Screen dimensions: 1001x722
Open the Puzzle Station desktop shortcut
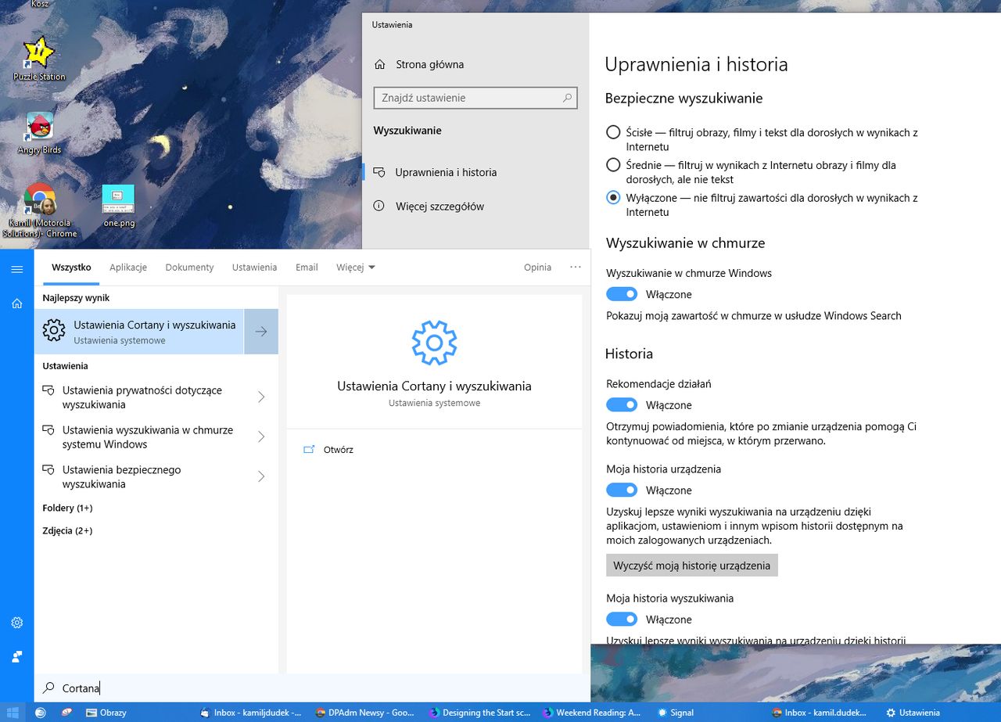pyautogui.click(x=39, y=59)
